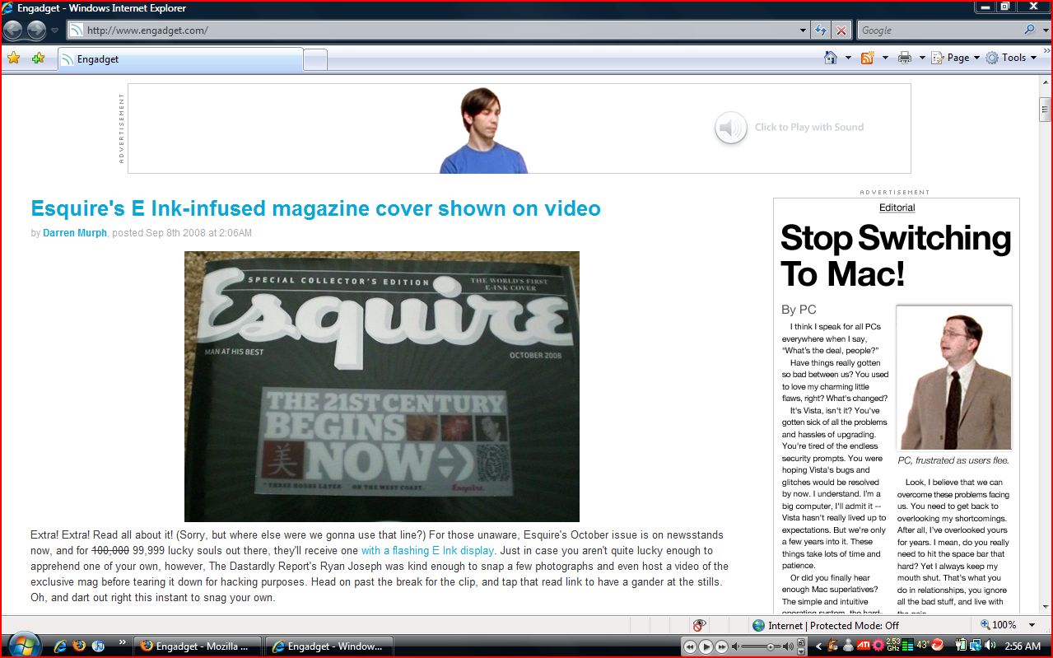Click the PC man photo in ad
Image resolution: width=1053 pixels, height=658 pixels.
coord(954,378)
